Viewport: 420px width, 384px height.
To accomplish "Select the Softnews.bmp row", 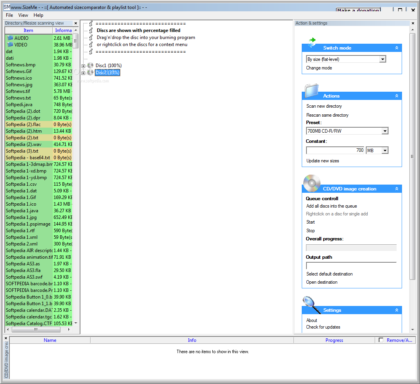I will click(x=39, y=65).
